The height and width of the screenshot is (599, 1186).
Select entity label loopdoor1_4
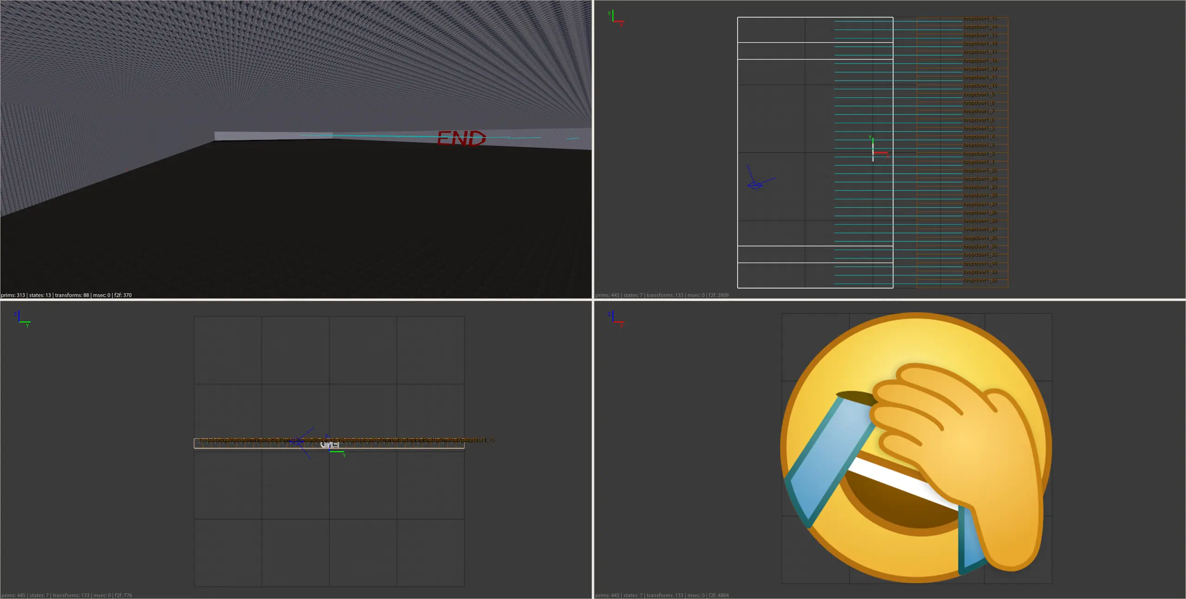978,137
